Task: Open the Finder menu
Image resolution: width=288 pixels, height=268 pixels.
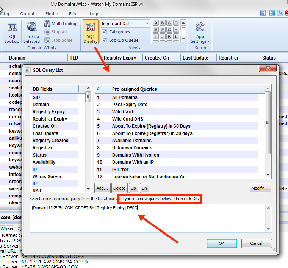Action: 52,14
